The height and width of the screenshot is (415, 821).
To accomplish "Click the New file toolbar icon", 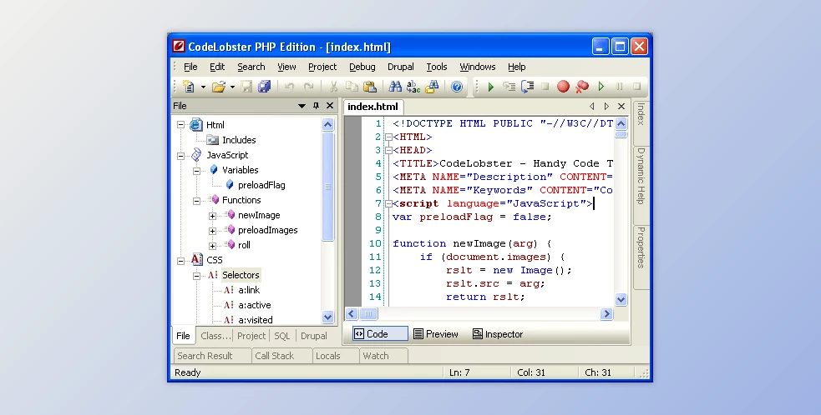I will pyautogui.click(x=189, y=87).
